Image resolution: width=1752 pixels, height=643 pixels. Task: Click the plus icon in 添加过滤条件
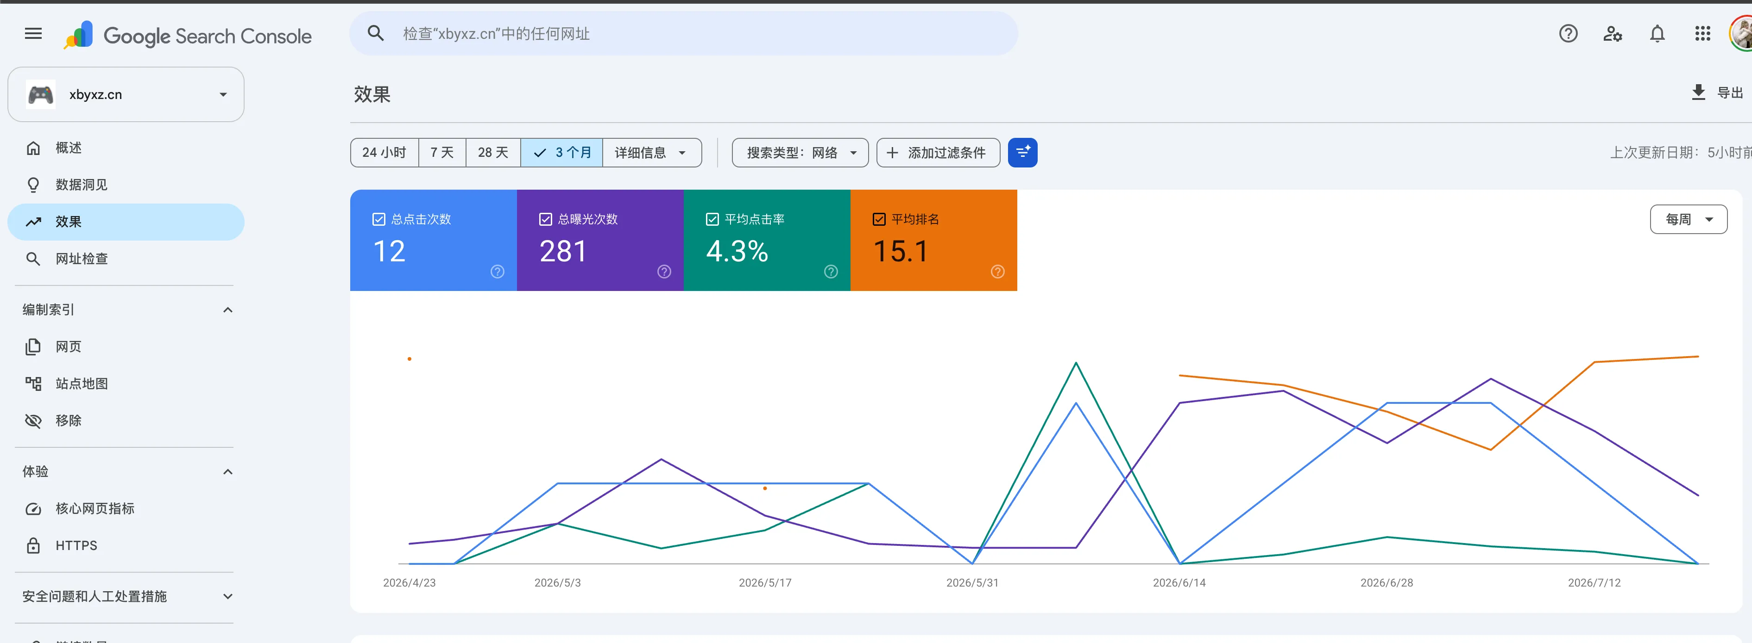point(892,152)
